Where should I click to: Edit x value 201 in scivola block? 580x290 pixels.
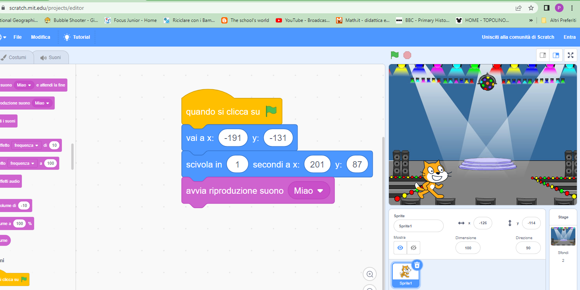317,164
